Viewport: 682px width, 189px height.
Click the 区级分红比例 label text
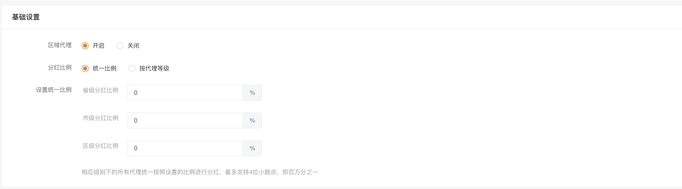pyautogui.click(x=101, y=145)
